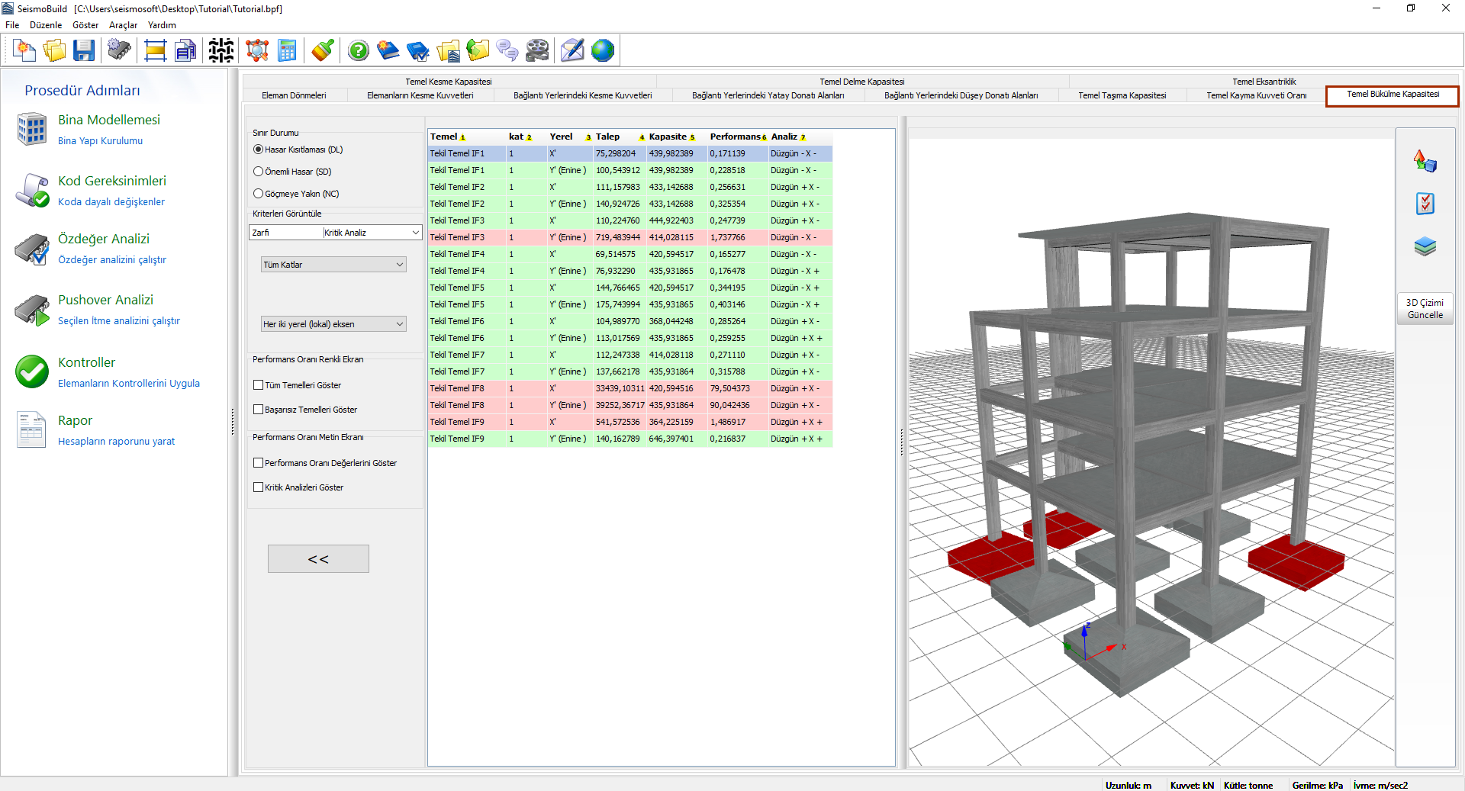The height and width of the screenshot is (791, 1465).
Task: Open the Kritik Analiz dropdown
Action: (x=372, y=233)
